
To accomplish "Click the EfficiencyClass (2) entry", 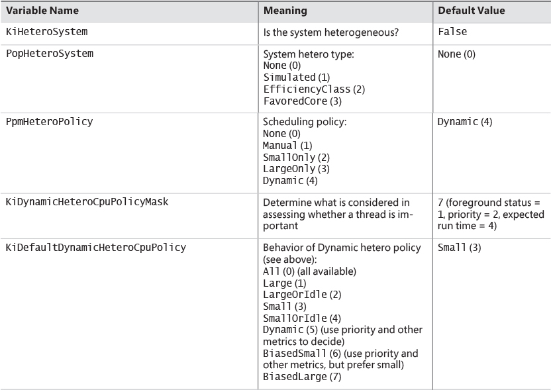I will [x=314, y=89].
